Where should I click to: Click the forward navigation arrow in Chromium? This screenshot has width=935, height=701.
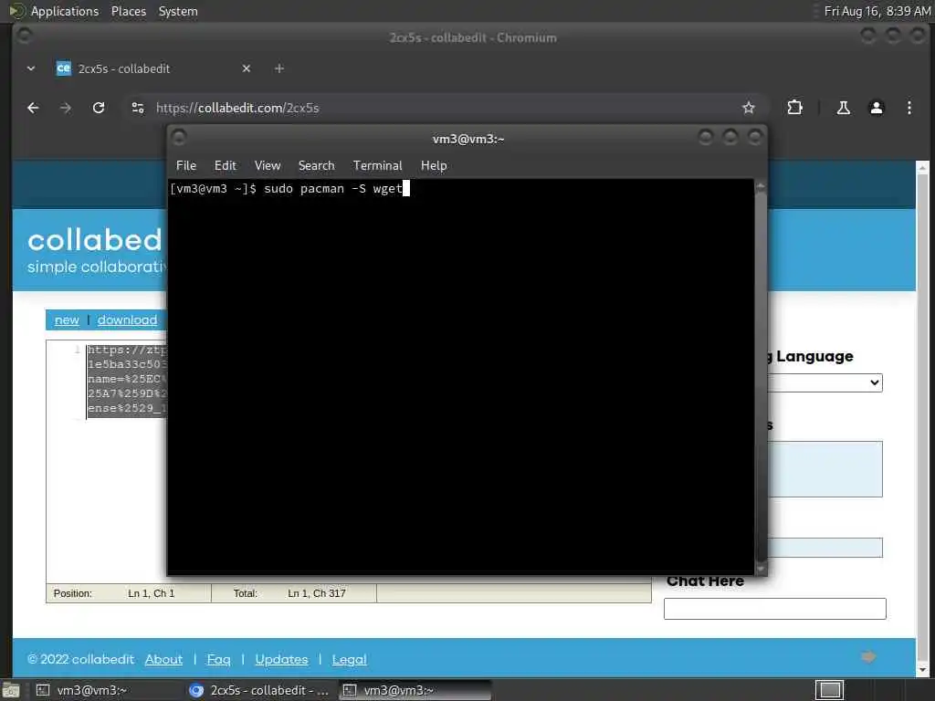66,108
